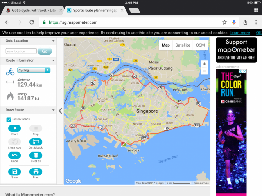Switch to OSM map layer
Screen dimensions: 262x196
(x=200, y=45)
